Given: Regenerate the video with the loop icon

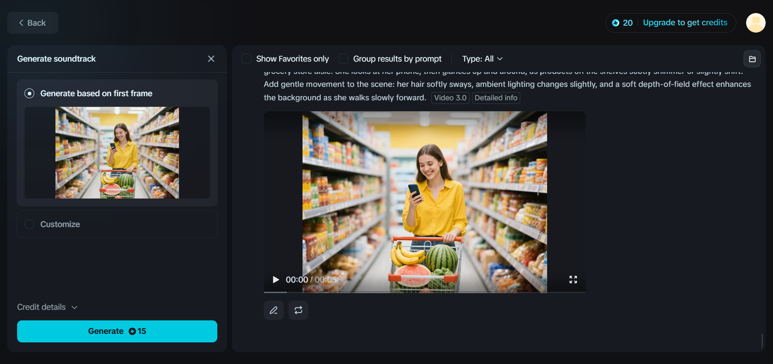Looking at the screenshot, I should tap(298, 310).
